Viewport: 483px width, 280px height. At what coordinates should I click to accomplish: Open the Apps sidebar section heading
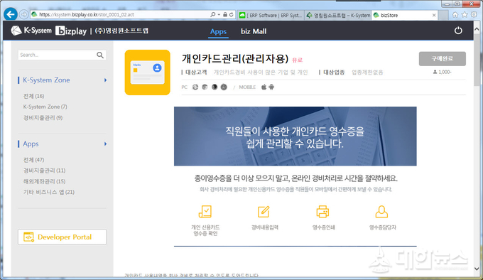point(31,144)
